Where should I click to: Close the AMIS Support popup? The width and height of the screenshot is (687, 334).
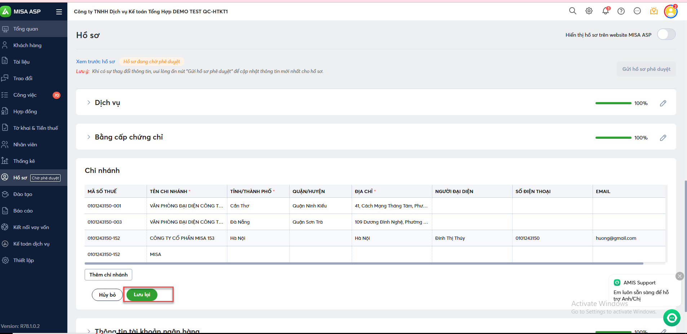click(x=679, y=276)
